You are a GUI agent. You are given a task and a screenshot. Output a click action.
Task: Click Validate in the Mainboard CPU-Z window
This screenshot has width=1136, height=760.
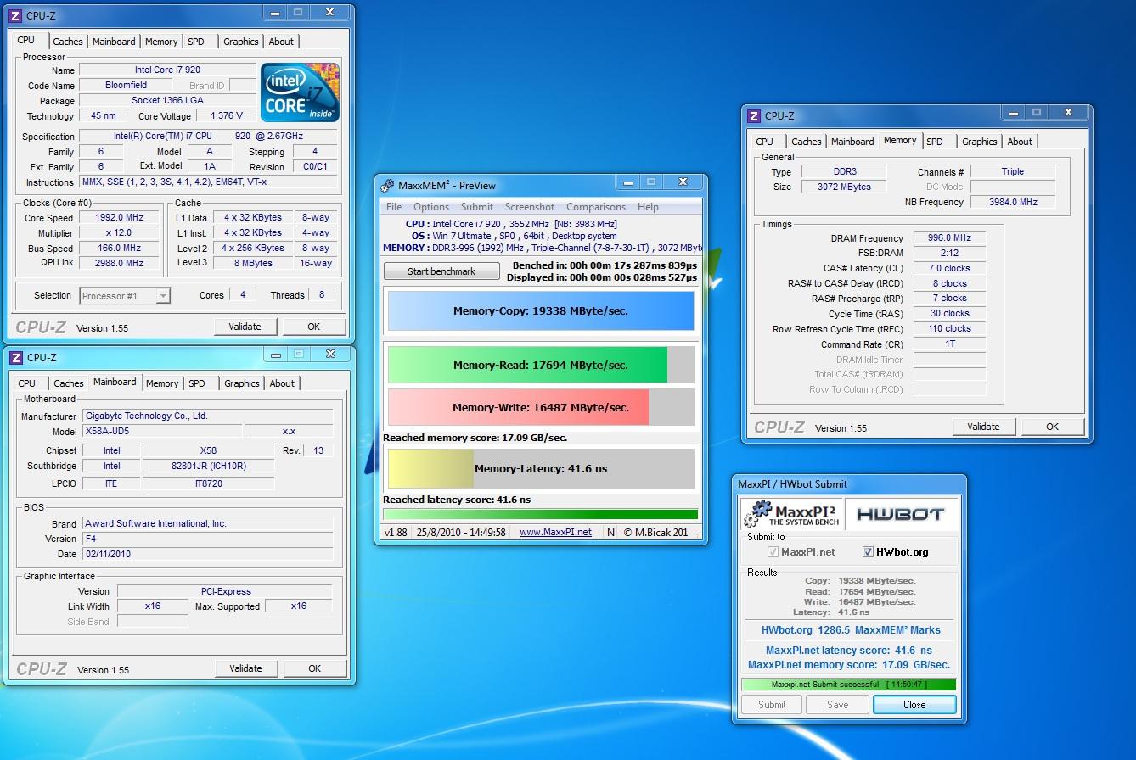[x=245, y=668]
